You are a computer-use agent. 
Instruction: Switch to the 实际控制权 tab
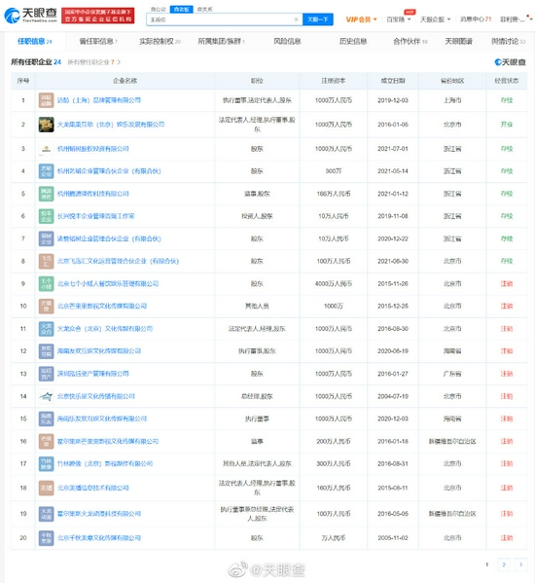[x=160, y=41]
